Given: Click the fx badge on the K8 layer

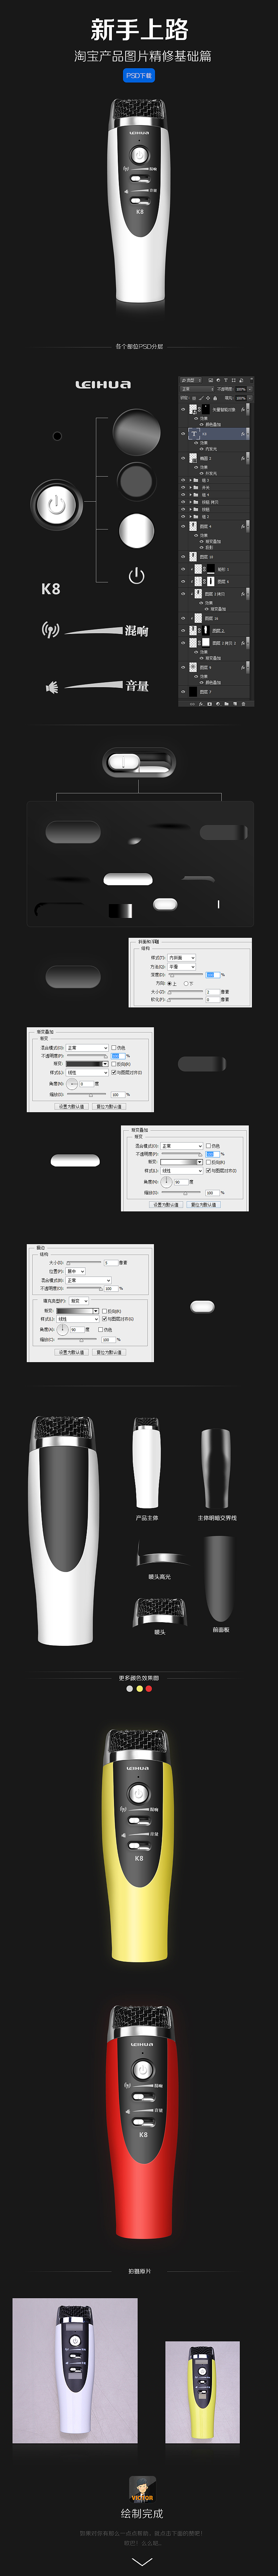Looking at the screenshot, I should [x=243, y=434].
